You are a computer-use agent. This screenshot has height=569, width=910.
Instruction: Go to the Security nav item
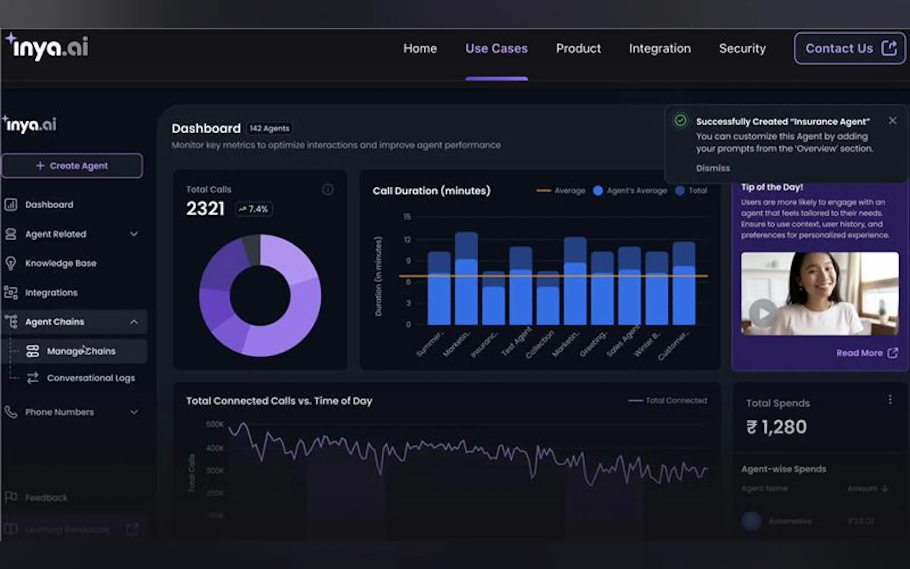coord(742,48)
